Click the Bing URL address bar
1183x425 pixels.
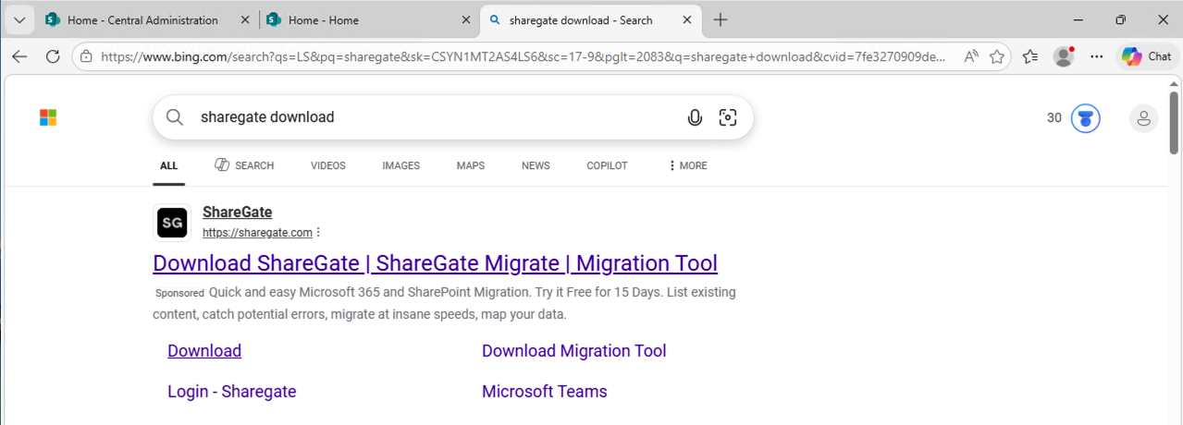(524, 56)
